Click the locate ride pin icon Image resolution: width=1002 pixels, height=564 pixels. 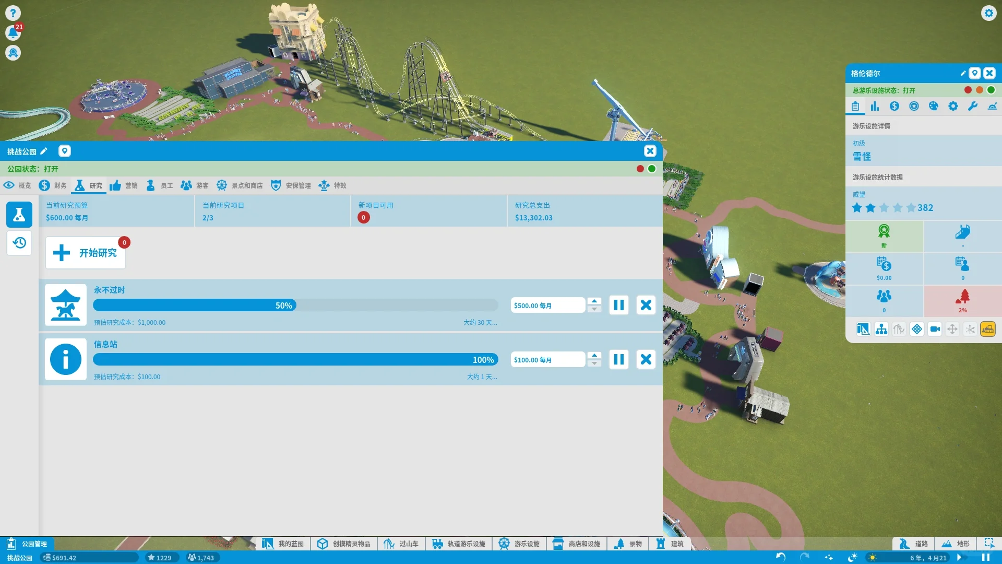coord(974,73)
